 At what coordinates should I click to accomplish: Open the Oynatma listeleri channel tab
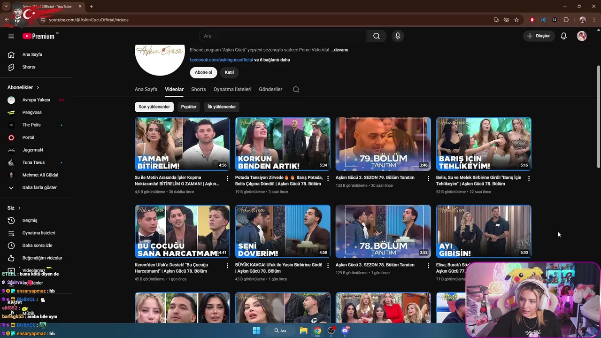tap(232, 89)
